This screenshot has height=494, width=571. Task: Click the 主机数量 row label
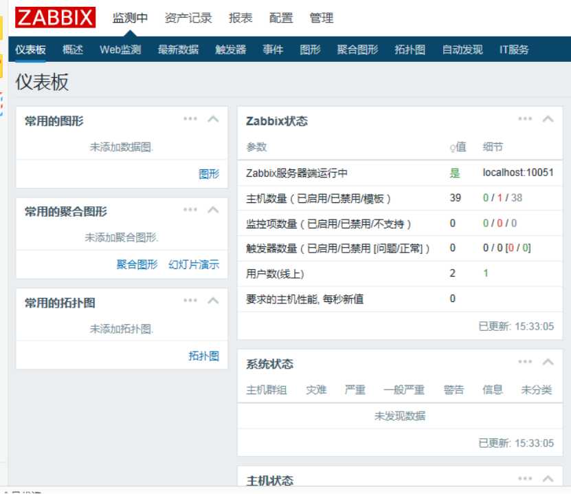[318, 198]
